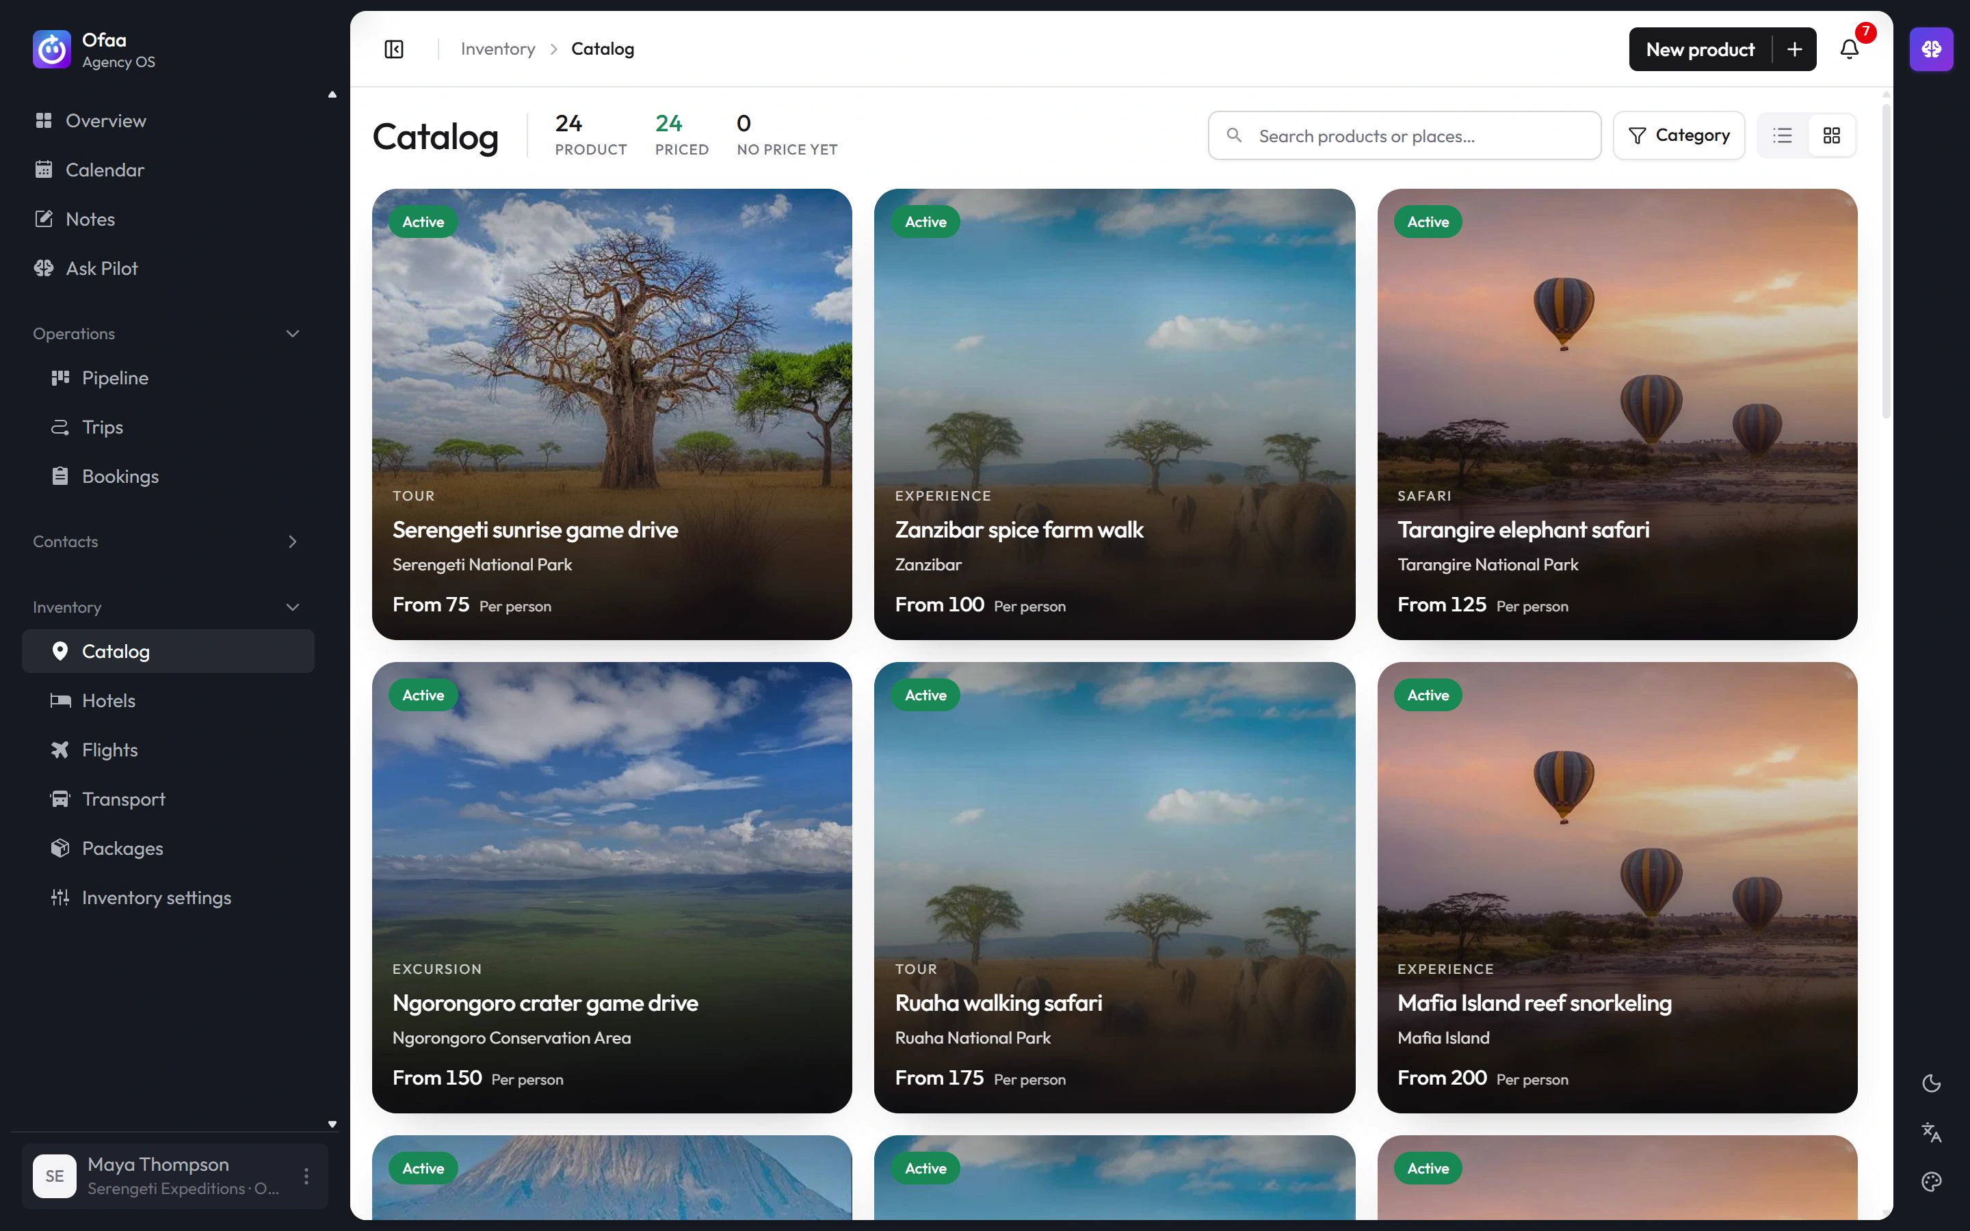Click the Hotels bed icon
The height and width of the screenshot is (1231, 1970).
pyautogui.click(x=60, y=700)
